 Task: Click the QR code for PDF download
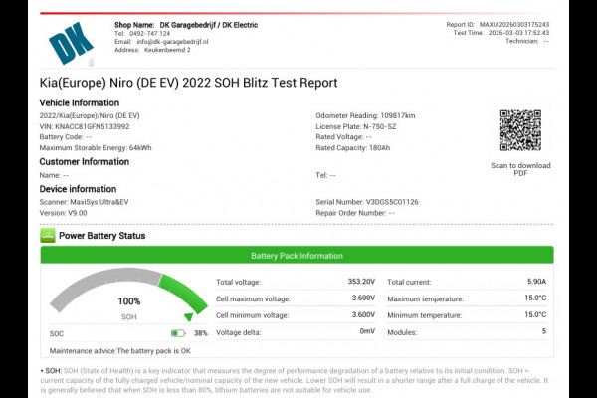[x=519, y=130]
